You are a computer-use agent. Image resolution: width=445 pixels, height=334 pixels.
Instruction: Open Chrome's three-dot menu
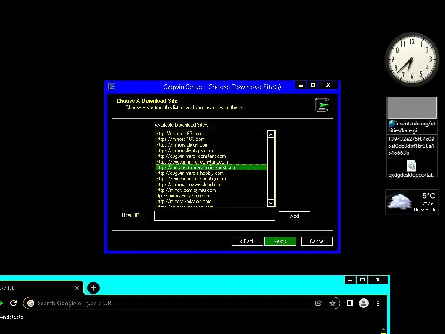click(x=378, y=303)
